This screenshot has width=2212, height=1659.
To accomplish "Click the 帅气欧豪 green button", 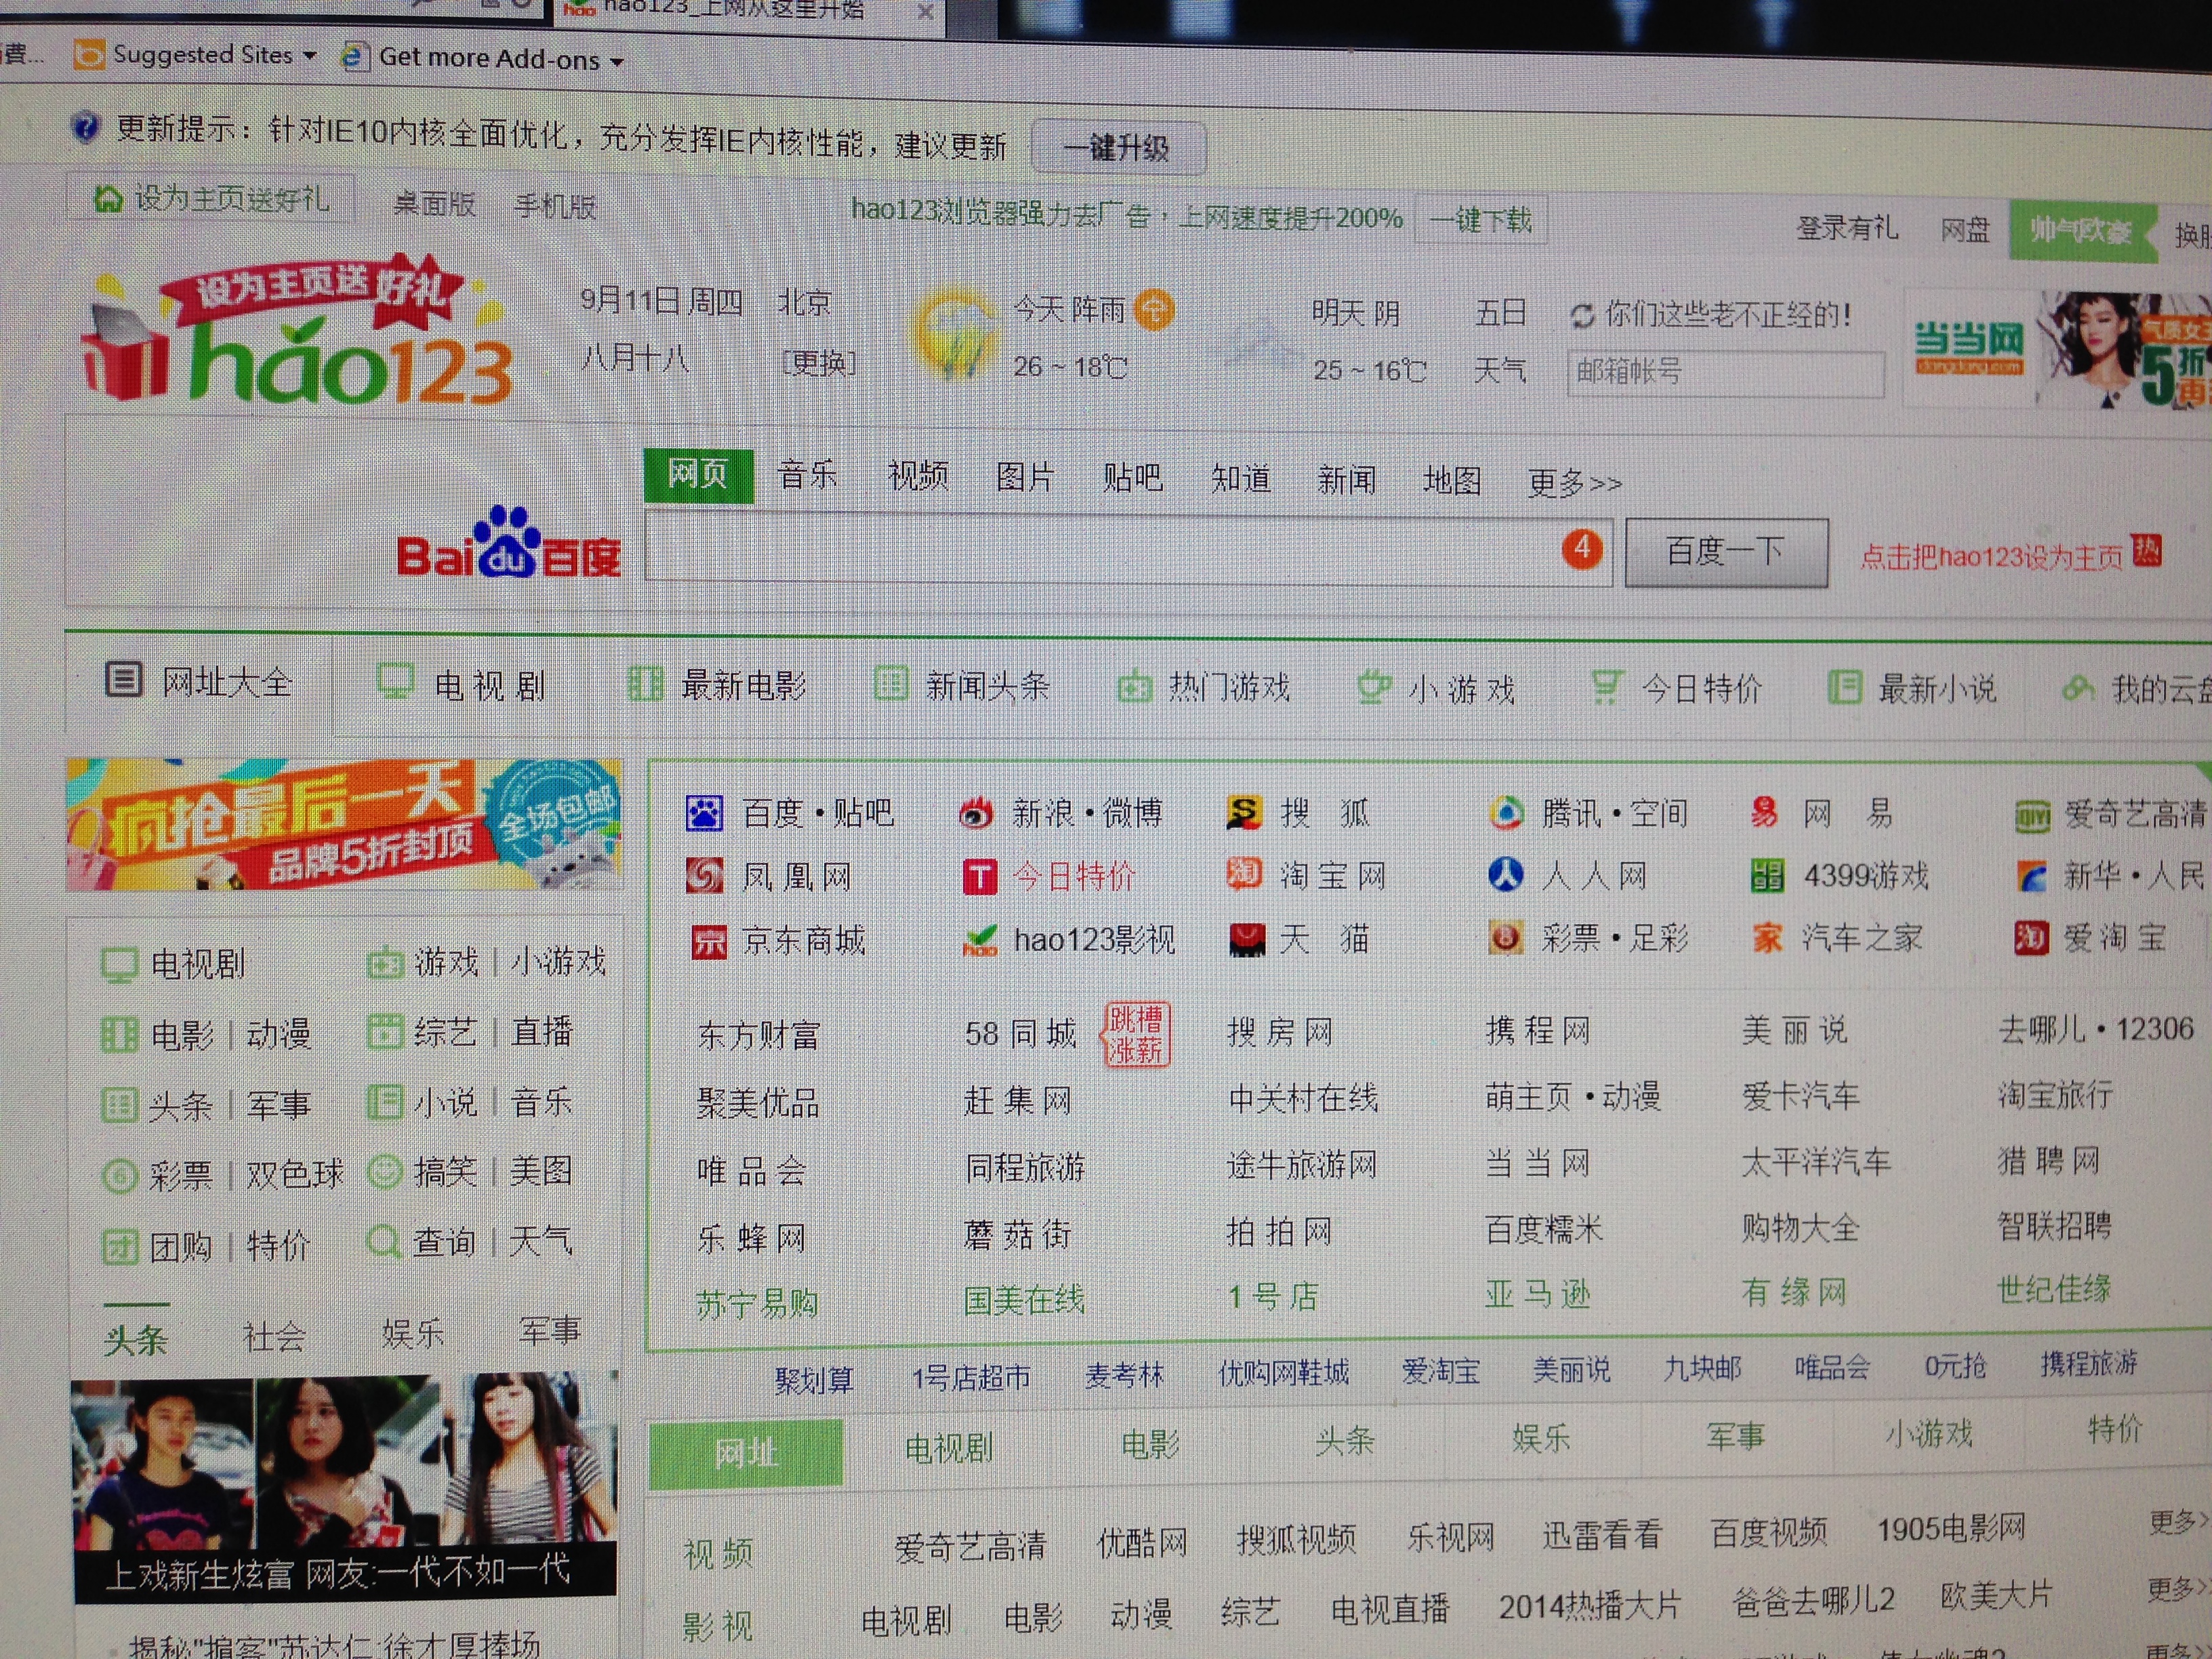I will coord(2082,231).
